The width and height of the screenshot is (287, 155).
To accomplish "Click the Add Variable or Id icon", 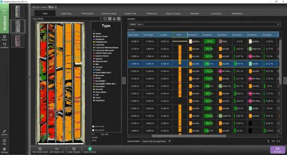I will click(57, 150).
